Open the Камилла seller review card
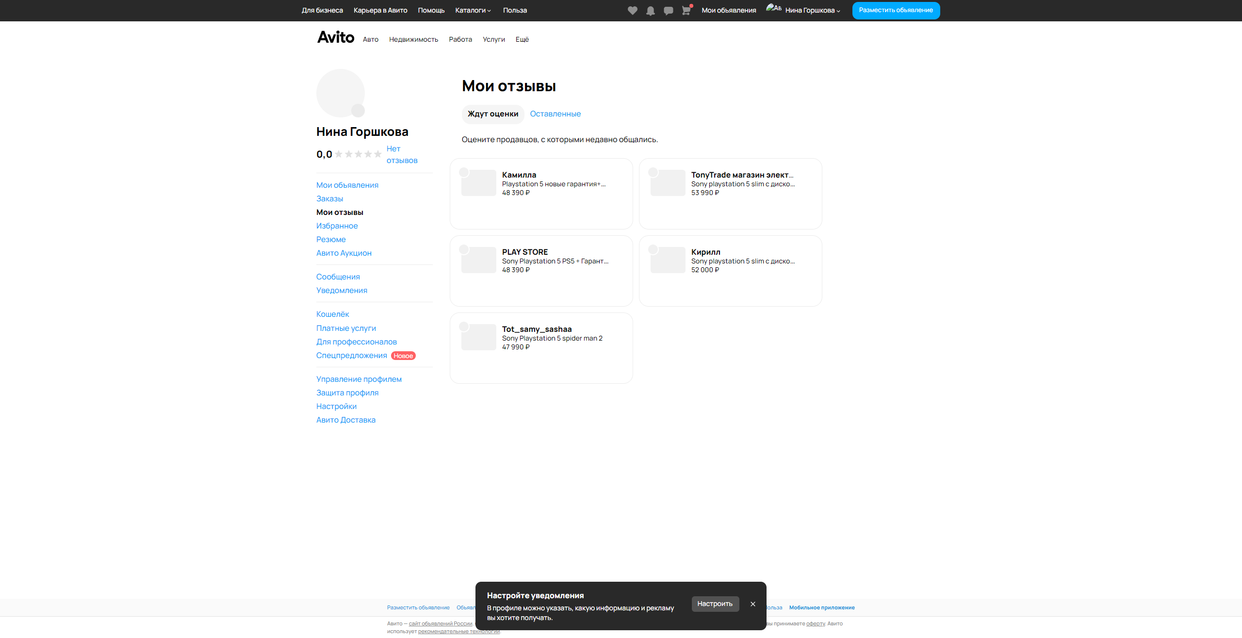The width and height of the screenshot is (1242, 638). coord(541,194)
